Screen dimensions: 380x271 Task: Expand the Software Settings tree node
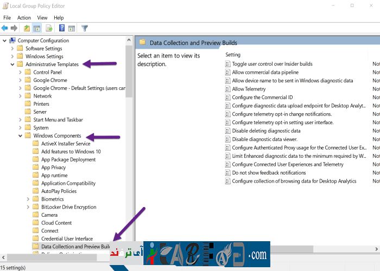point(12,48)
